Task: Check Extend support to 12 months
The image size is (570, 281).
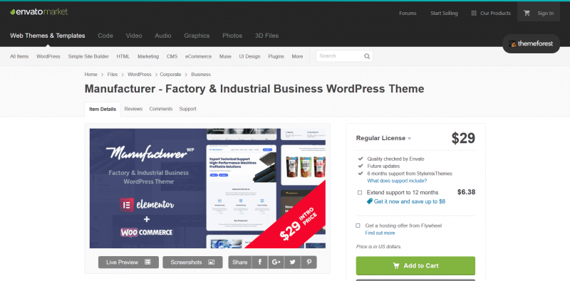Action: click(360, 193)
